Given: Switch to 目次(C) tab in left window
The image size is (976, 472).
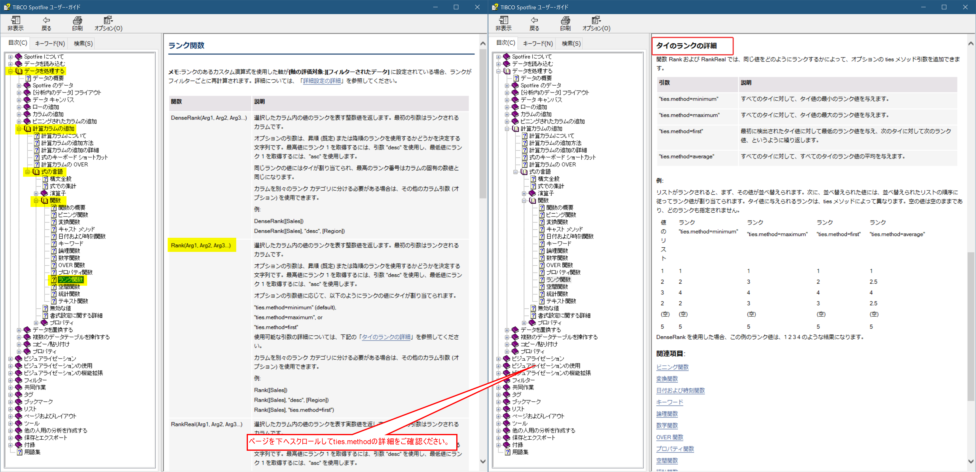Looking at the screenshot, I should coord(17,43).
